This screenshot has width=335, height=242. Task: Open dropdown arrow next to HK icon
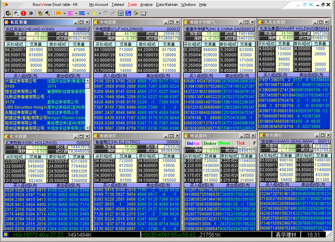coord(88,13)
